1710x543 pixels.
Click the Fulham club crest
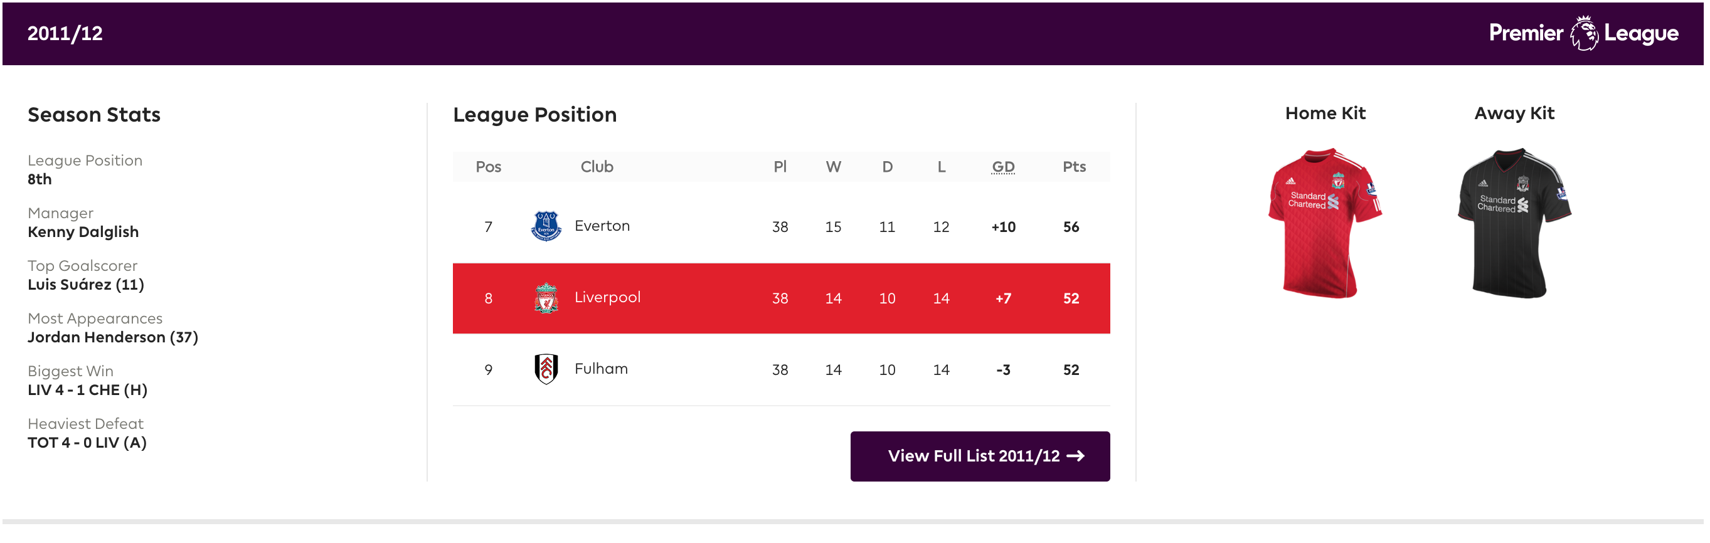click(546, 369)
